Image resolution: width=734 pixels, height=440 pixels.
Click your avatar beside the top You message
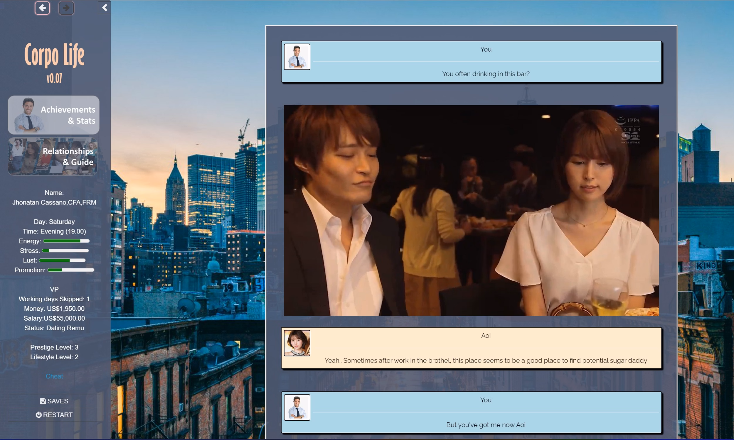297,56
